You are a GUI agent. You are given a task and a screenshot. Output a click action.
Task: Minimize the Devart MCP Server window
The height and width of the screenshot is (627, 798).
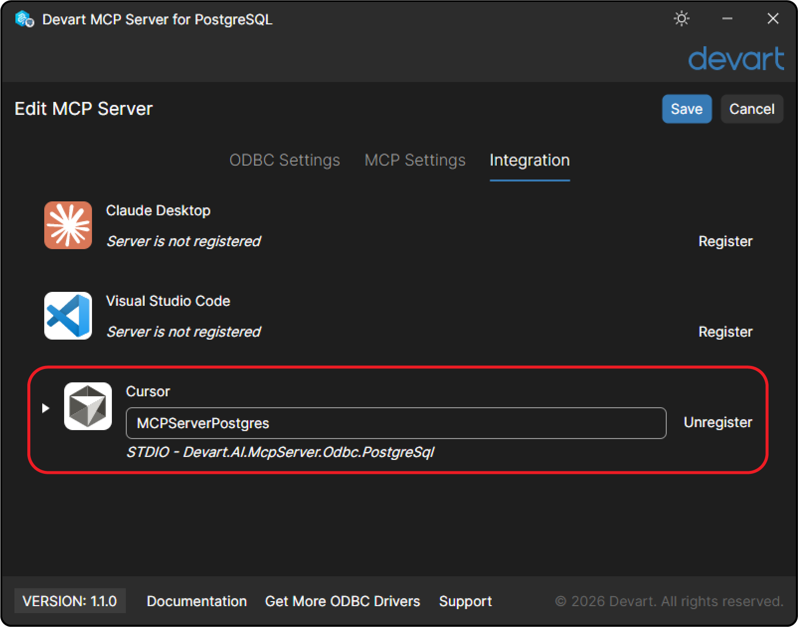pyautogui.click(x=727, y=19)
